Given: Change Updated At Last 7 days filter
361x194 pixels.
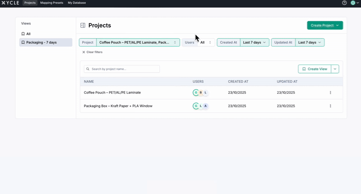Looking at the screenshot, I should click(310, 42).
